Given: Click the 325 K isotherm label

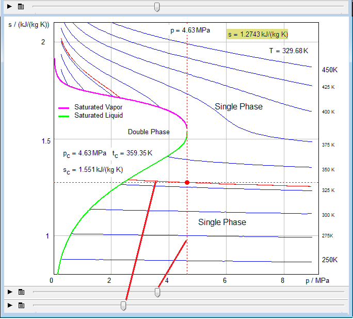Looking at the screenshot, I should click(328, 190).
